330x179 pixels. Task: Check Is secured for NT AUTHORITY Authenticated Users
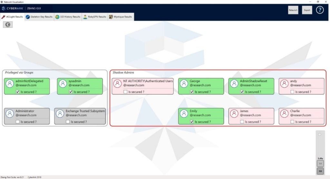[x=125, y=92]
